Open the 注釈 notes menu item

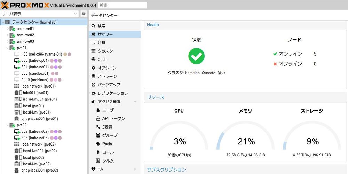pos(115,43)
